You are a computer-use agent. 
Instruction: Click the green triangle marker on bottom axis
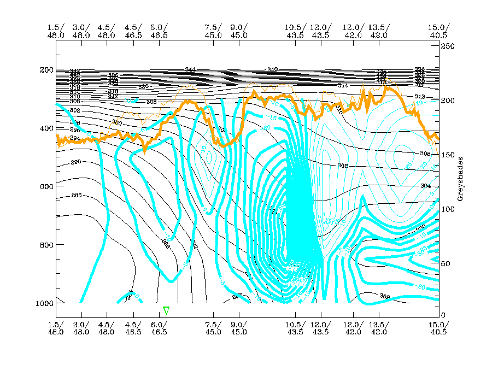(166, 311)
